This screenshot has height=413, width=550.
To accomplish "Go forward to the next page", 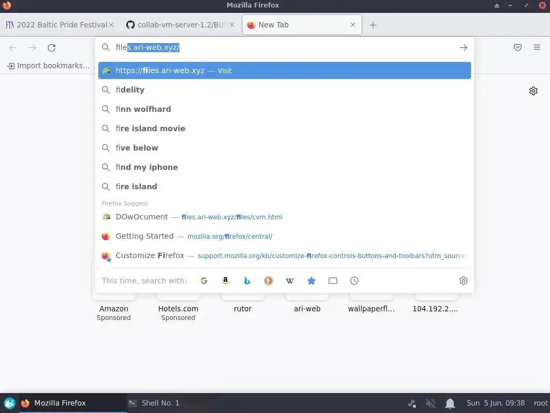I will point(32,48).
